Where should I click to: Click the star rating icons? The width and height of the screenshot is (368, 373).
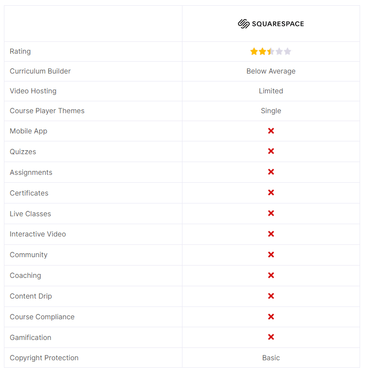(270, 52)
